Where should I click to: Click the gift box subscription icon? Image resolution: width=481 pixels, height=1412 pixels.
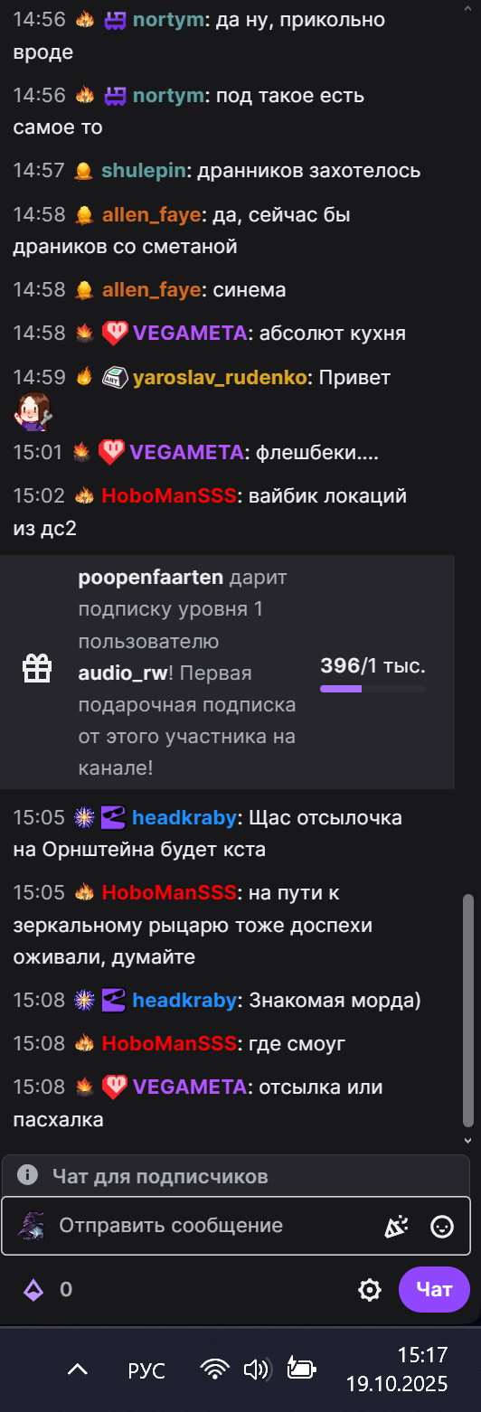tap(37, 669)
